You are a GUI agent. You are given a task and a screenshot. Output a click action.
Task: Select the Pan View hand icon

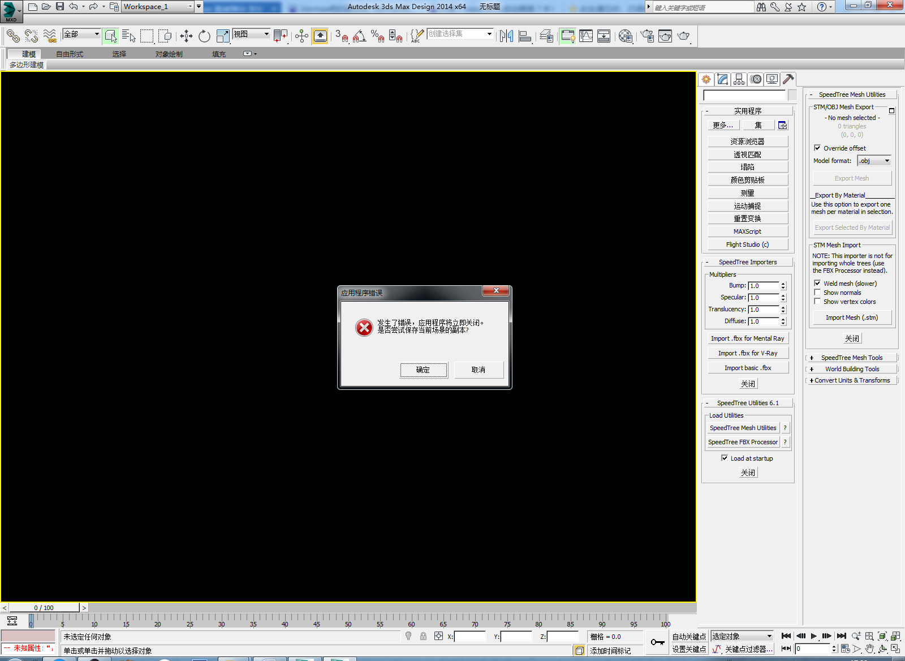[x=869, y=649]
